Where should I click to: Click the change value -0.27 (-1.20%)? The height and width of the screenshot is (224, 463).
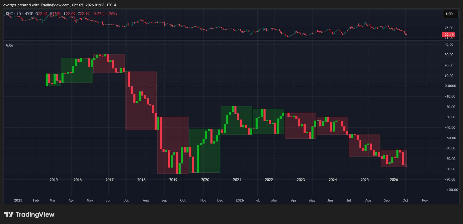click(104, 14)
